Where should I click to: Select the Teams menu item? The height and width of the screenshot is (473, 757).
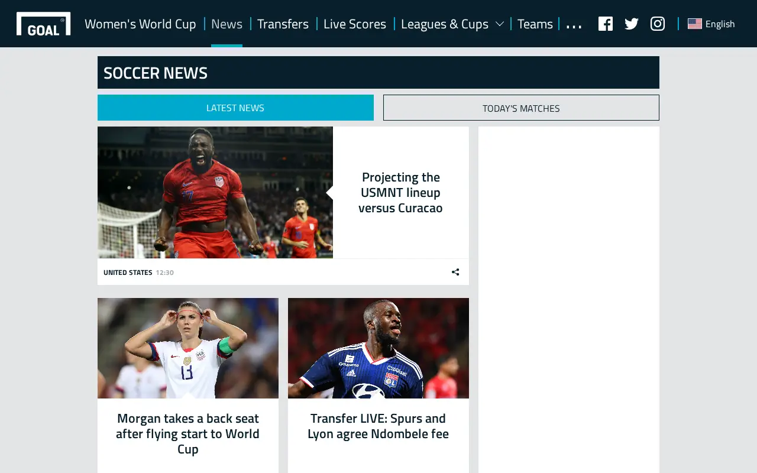click(535, 24)
